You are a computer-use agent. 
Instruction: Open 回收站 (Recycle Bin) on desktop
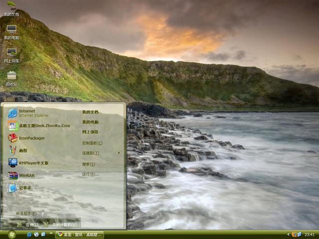click(x=11, y=78)
